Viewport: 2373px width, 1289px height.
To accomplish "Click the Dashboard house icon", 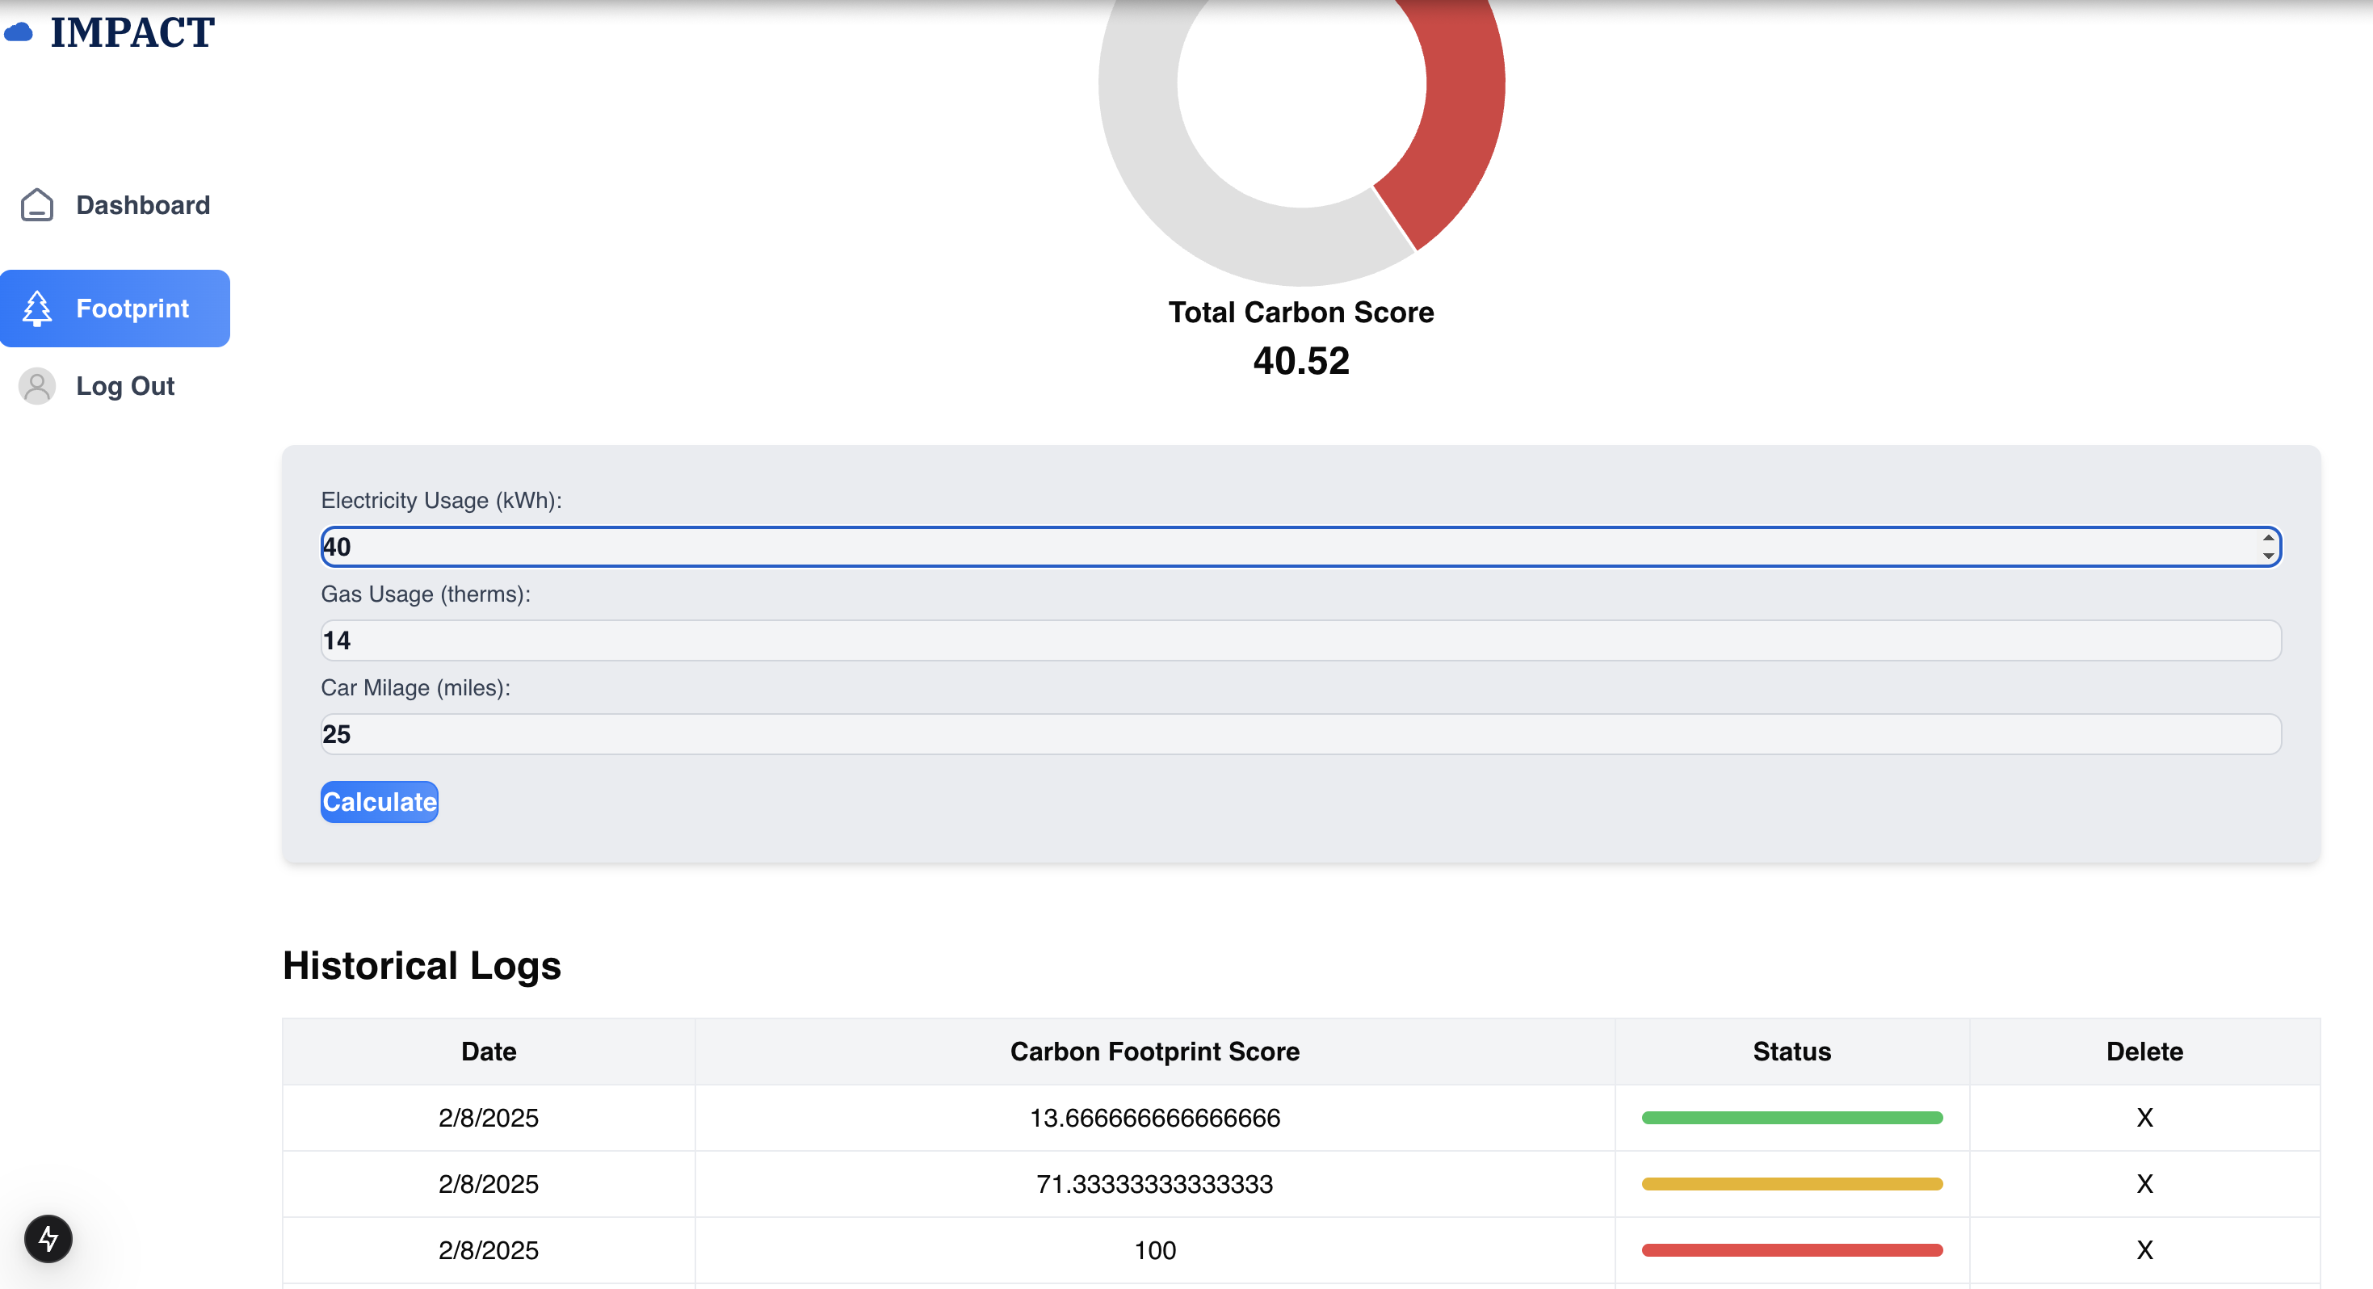I will point(37,204).
